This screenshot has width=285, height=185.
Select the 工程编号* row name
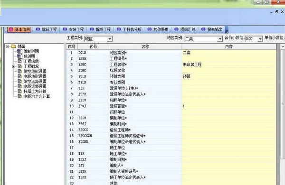pos(118,59)
